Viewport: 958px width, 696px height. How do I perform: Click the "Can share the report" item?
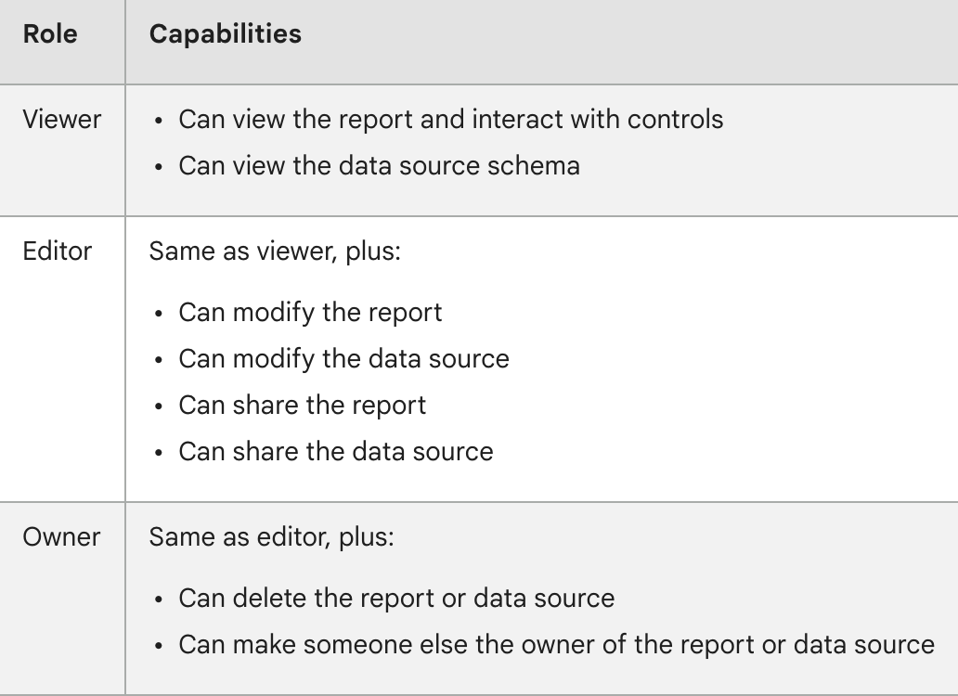(x=303, y=405)
